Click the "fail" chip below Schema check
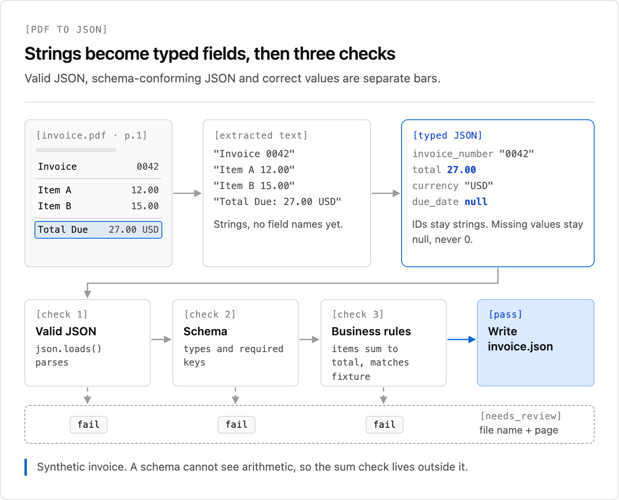This screenshot has height=500, width=619. tap(236, 425)
